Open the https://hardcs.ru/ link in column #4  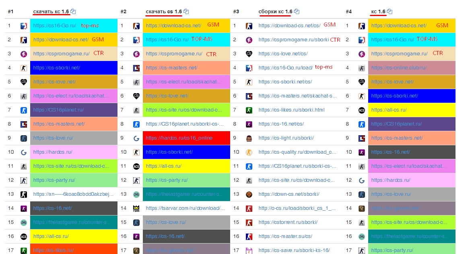point(391,180)
